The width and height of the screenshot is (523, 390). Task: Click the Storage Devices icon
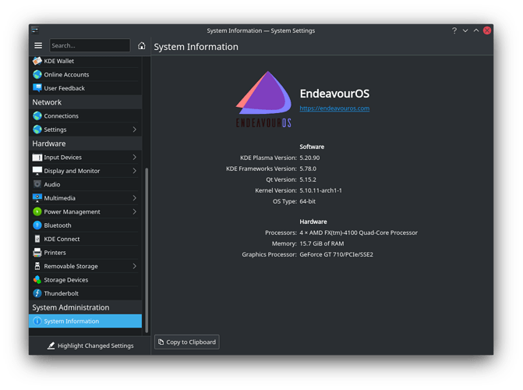(x=37, y=280)
